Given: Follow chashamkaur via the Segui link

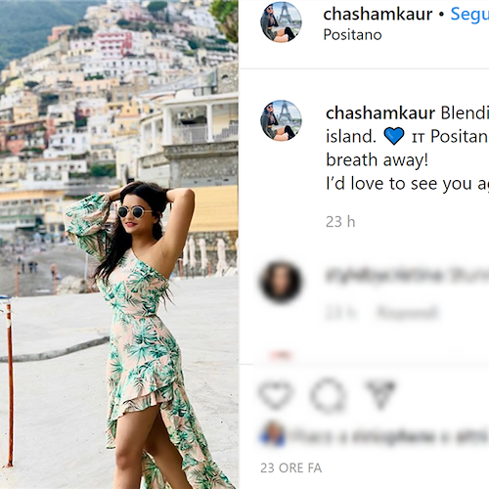Looking at the screenshot, I should pos(469,14).
